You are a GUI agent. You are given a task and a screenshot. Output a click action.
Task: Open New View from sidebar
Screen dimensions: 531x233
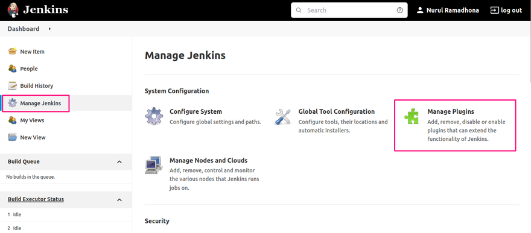click(33, 137)
